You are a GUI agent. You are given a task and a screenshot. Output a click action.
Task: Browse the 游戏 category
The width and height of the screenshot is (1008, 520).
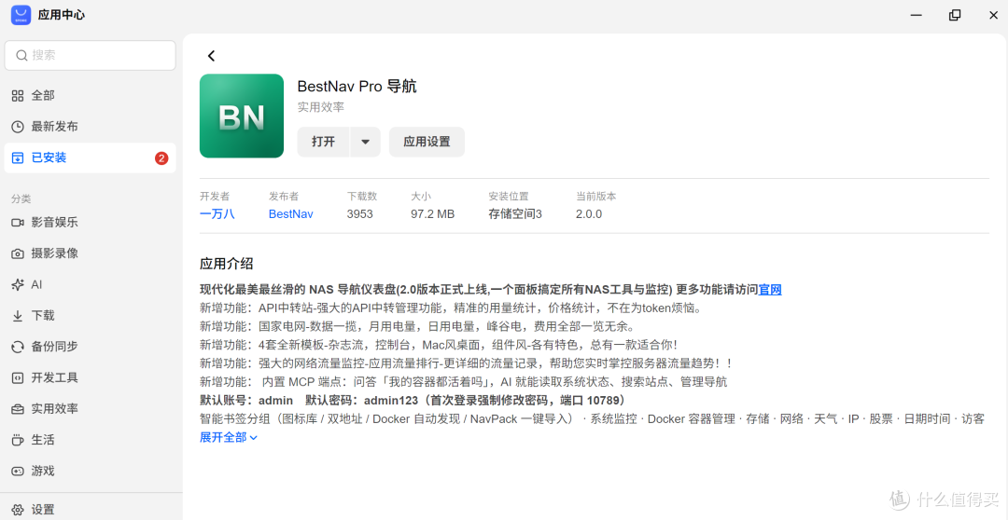(90, 472)
